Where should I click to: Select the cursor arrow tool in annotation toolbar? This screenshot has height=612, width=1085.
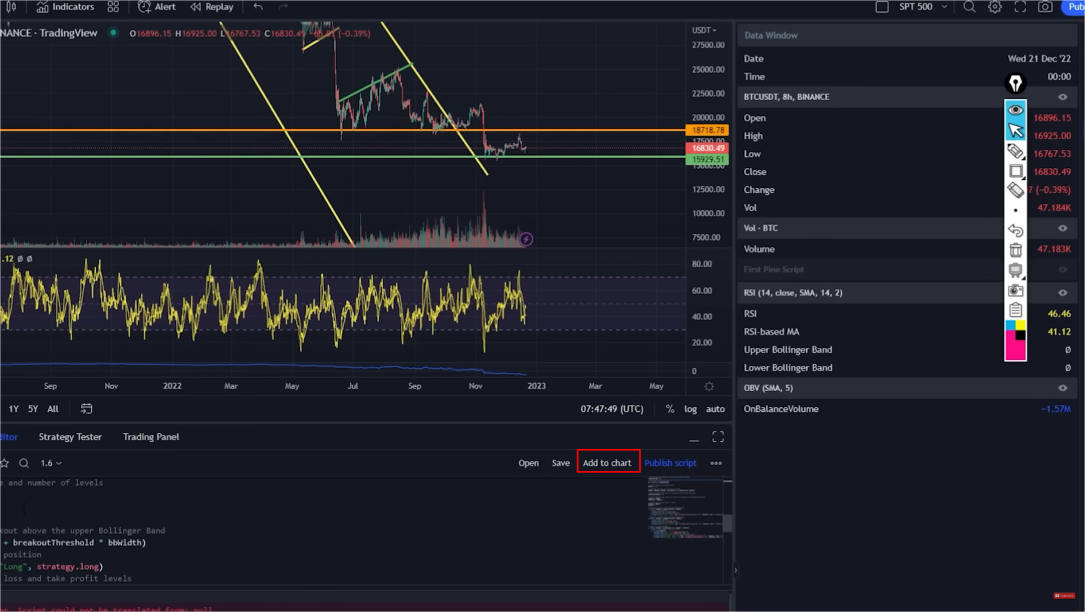(1015, 130)
